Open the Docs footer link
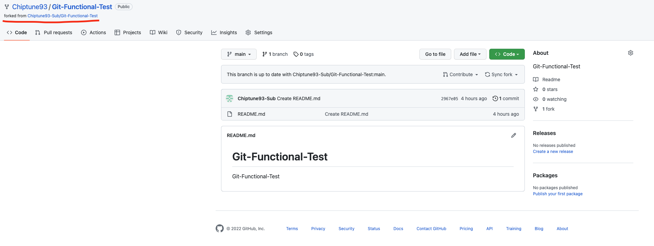This screenshot has height=246, width=654. (x=398, y=229)
